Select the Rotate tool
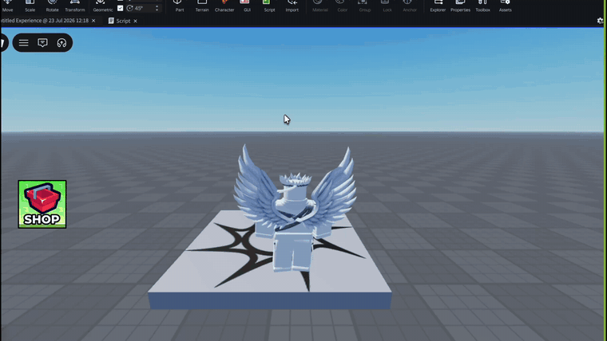The height and width of the screenshot is (341, 607). click(x=52, y=6)
